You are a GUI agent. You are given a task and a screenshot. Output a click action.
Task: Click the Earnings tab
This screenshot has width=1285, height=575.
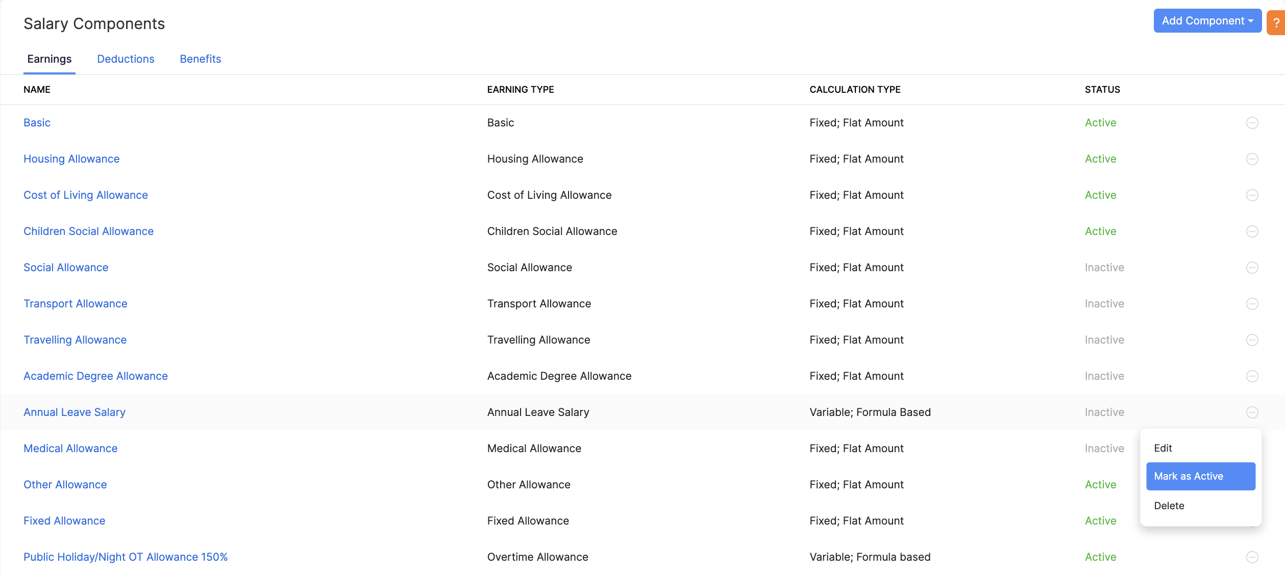point(50,59)
